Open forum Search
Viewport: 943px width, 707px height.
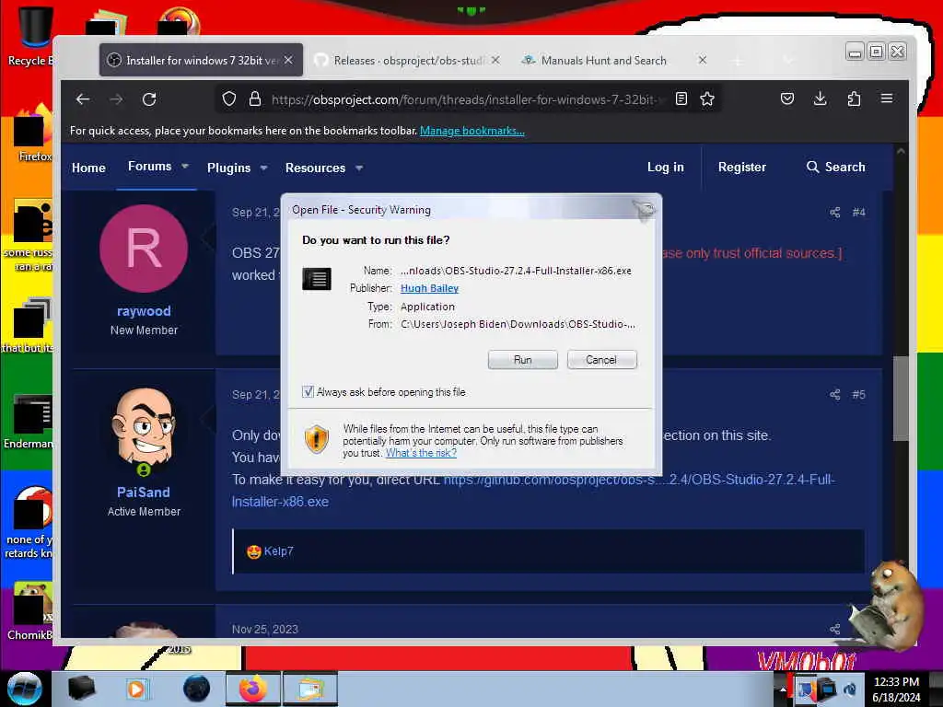point(836,168)
